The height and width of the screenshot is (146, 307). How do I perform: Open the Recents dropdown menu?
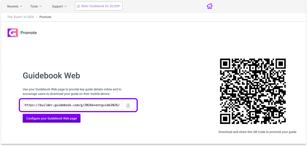point(15,6)
